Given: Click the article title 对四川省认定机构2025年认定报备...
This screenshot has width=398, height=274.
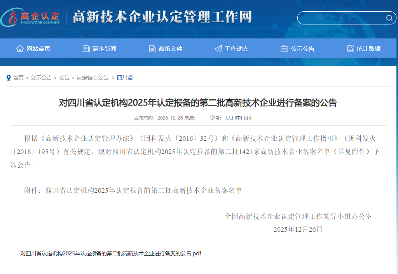Looking at the screenshot, I should click(198, 103).
